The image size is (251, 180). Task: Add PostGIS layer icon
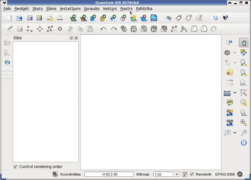93,18
